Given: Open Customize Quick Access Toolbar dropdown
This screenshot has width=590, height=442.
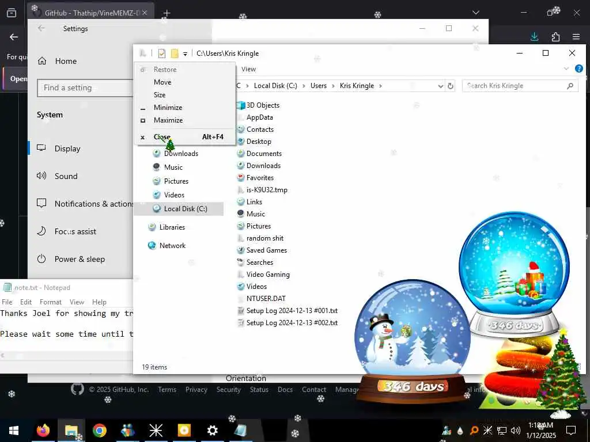Looking at the screenshot, I should [x=185, y=54].
